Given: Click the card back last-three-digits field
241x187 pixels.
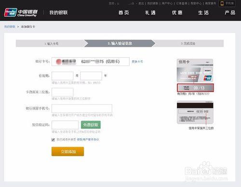Looking at the screenshot, I should coord(63,92).
